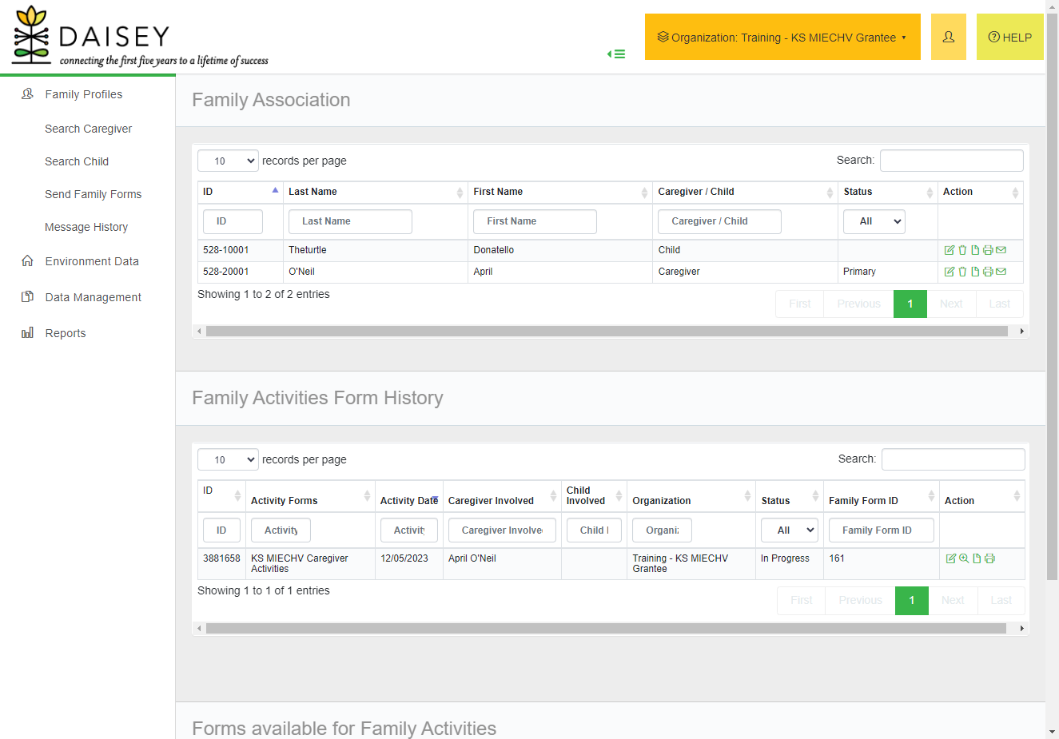Open Status filter All dropdown in Form History
The width and height of the screenshot is (1059, 739).
(x=790, y=530)
